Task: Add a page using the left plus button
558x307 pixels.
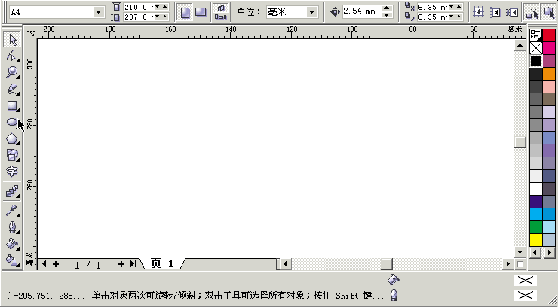Action: coord(56,263)
